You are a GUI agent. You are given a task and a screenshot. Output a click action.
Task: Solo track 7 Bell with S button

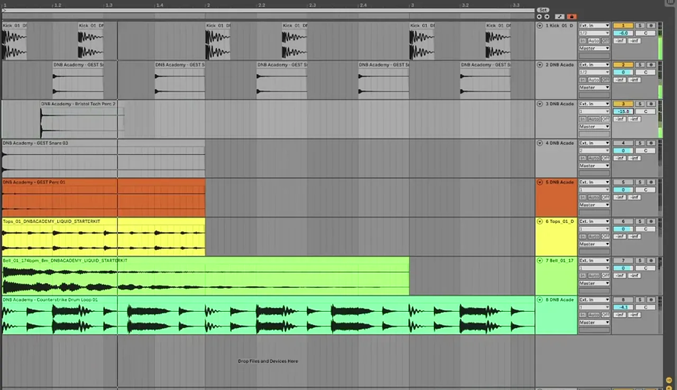pos(640,260)
